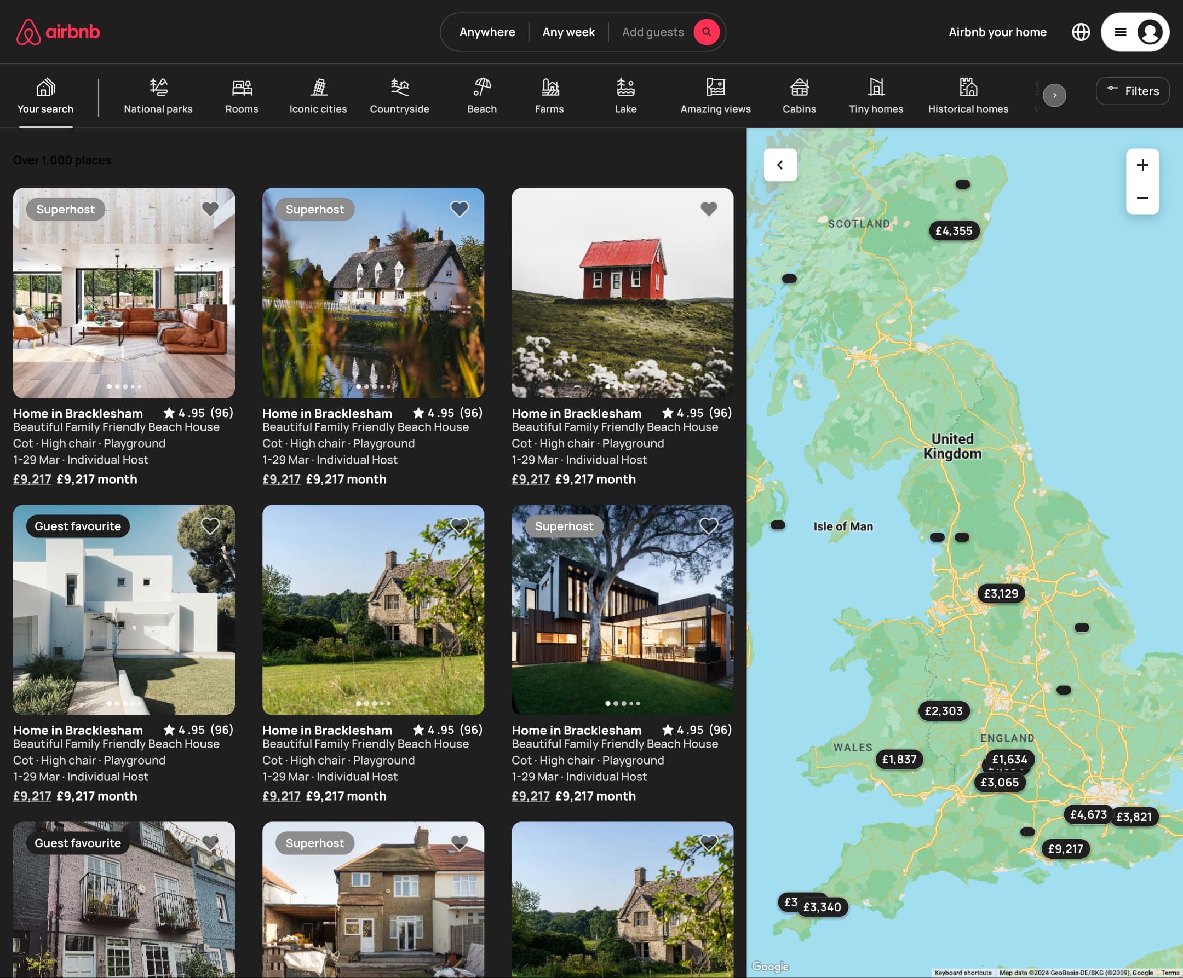
Task: Open the language globe icon
Action: pyautogui.click(x=1081, y=32)
